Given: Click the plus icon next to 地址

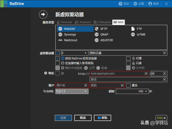Looking at the screenshot, I should pyautogui.click(x=46, y=73).
